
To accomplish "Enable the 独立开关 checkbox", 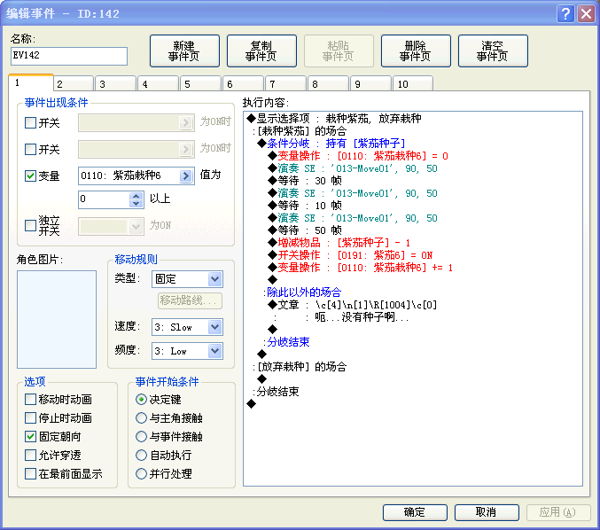I will (x=30, y=225).
